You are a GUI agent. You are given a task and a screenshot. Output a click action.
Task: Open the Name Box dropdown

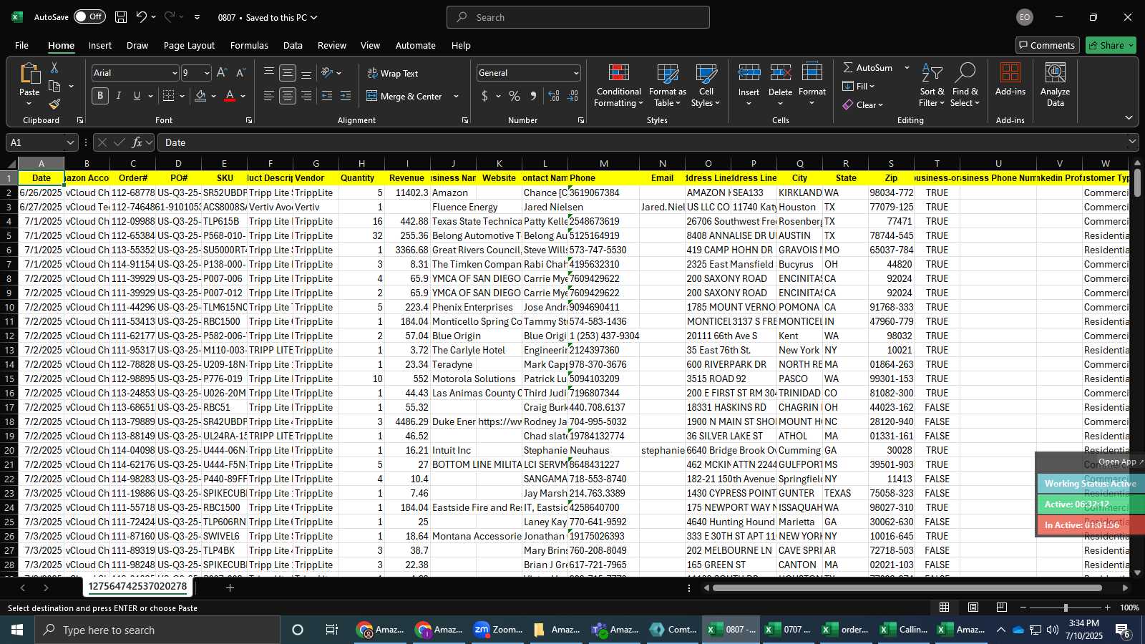pyautogui.click(x=69, y=142)
